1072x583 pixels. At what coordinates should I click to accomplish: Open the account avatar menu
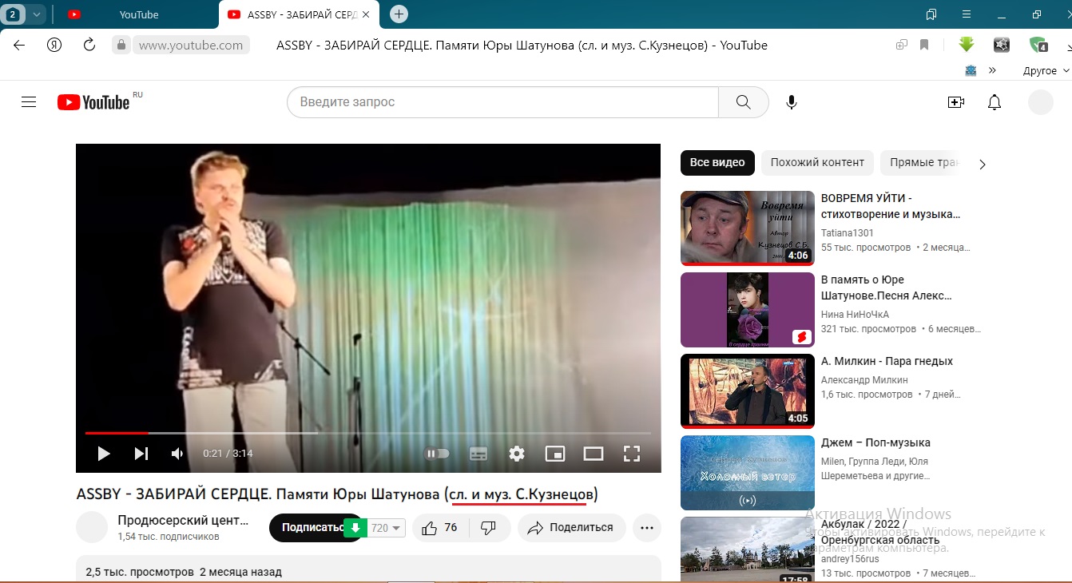pos(1041,102)
